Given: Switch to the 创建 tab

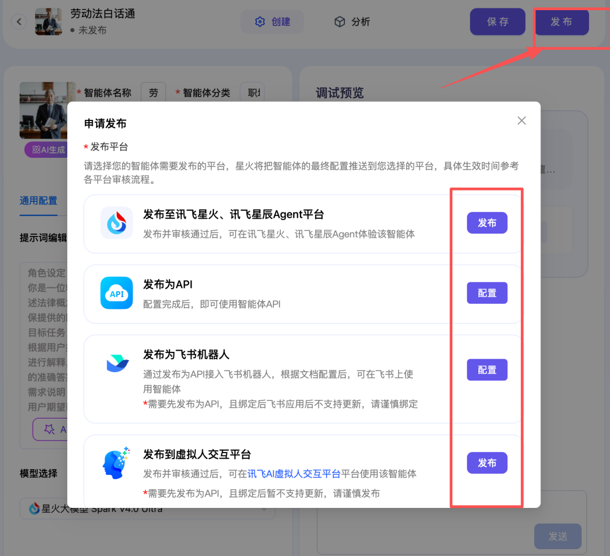Looking at the screenshot, I should [x=272, y=22].
